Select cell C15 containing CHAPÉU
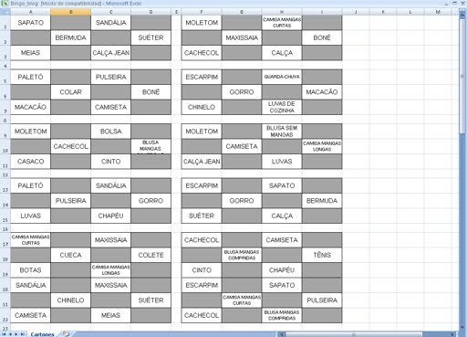Screen dimensions: 467x337 [x=111, y=216]
